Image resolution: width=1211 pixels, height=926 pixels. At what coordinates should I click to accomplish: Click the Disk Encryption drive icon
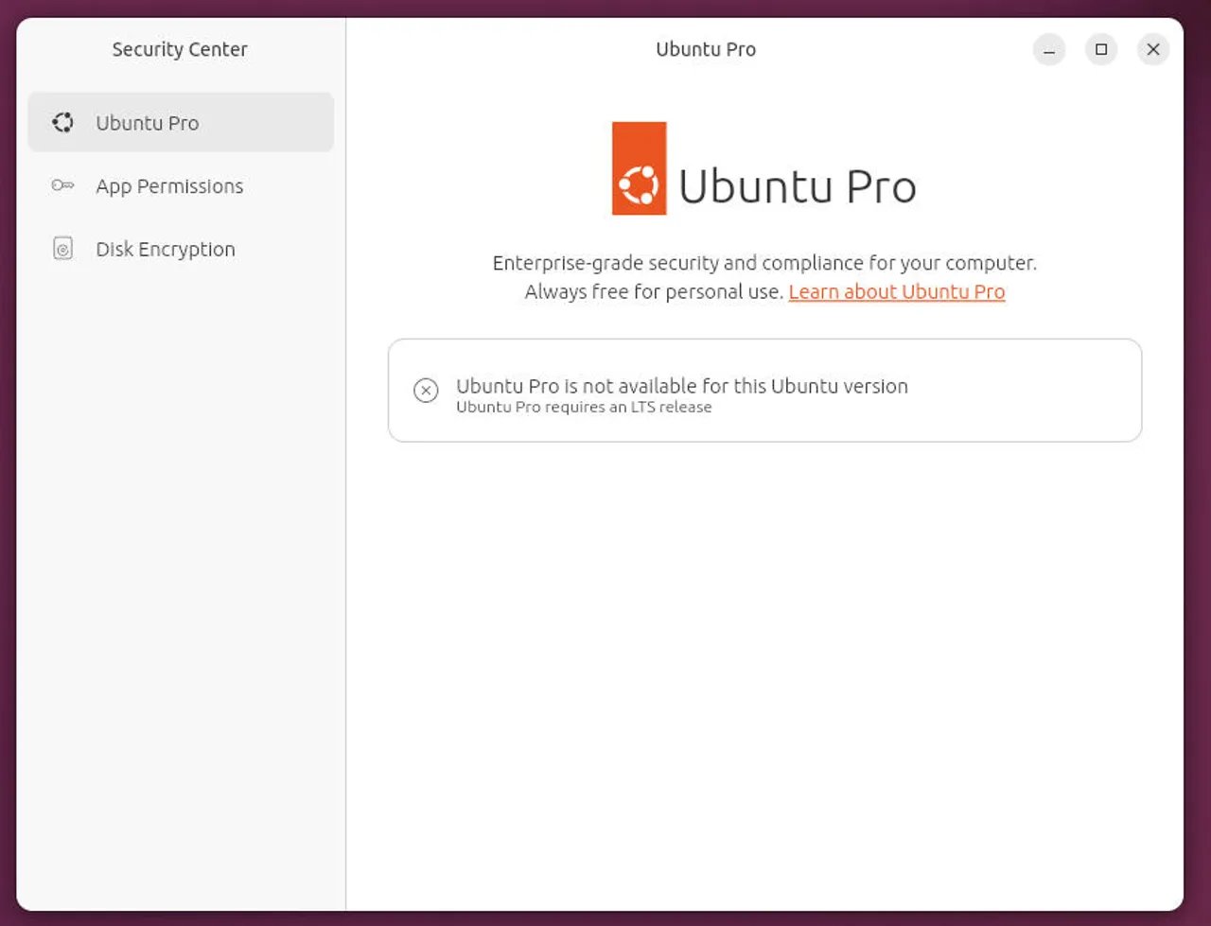pyautogui.click(x=62, y=249)
